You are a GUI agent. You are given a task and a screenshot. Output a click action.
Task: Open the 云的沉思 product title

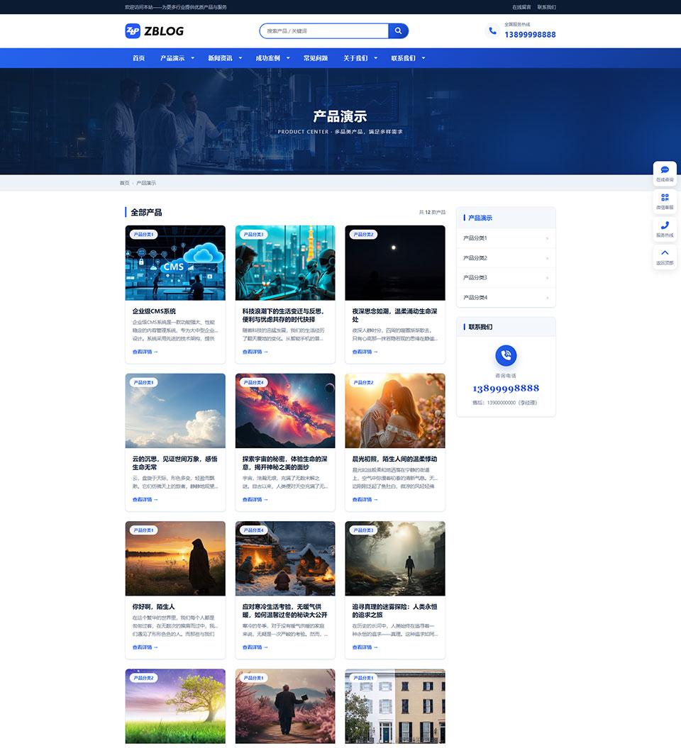click(x=175, y=463)
